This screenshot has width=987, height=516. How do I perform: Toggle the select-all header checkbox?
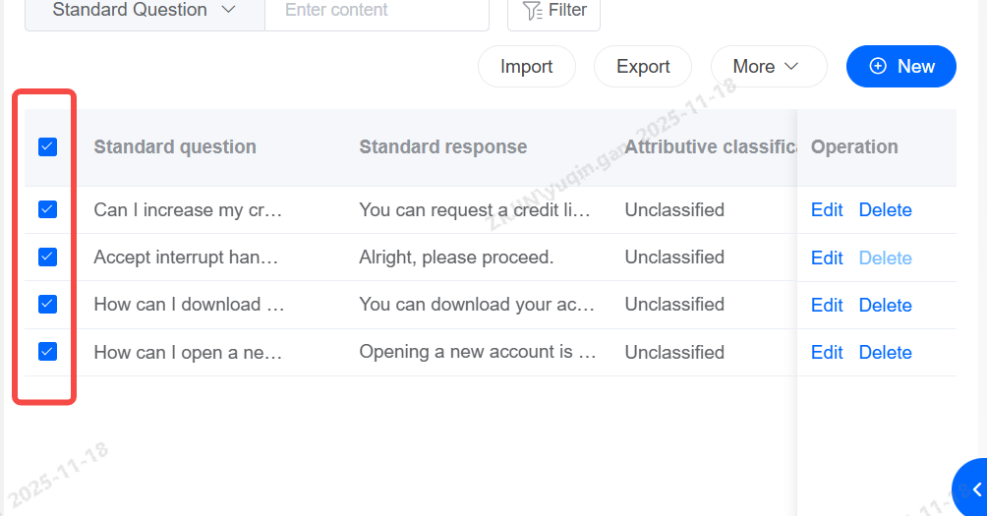47,146
